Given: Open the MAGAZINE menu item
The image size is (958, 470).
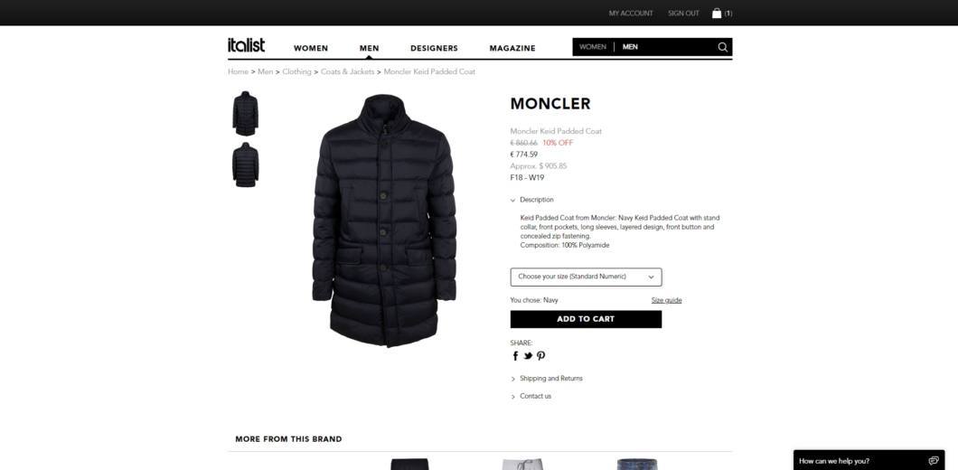Looking at the screenshot, I should 512,48.
